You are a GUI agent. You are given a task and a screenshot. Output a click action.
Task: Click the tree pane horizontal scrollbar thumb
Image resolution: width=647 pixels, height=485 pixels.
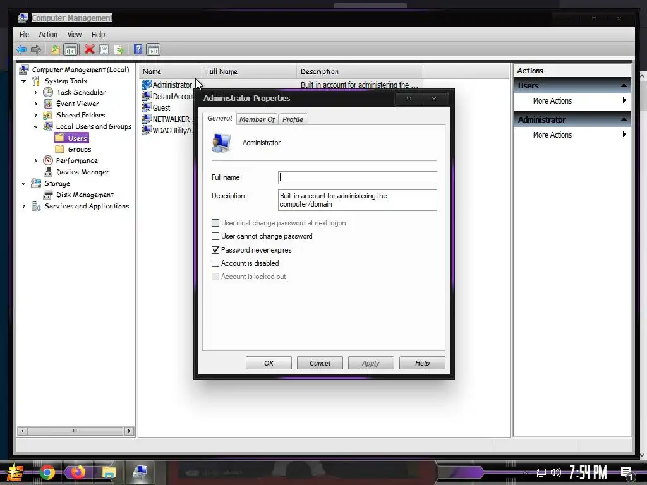pyautogui.click(x=75, y=431)
